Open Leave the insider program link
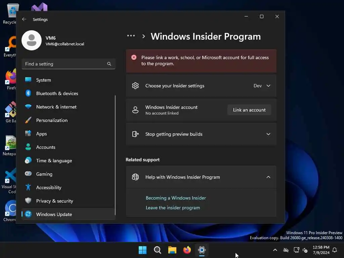 (x=173, y=208)
